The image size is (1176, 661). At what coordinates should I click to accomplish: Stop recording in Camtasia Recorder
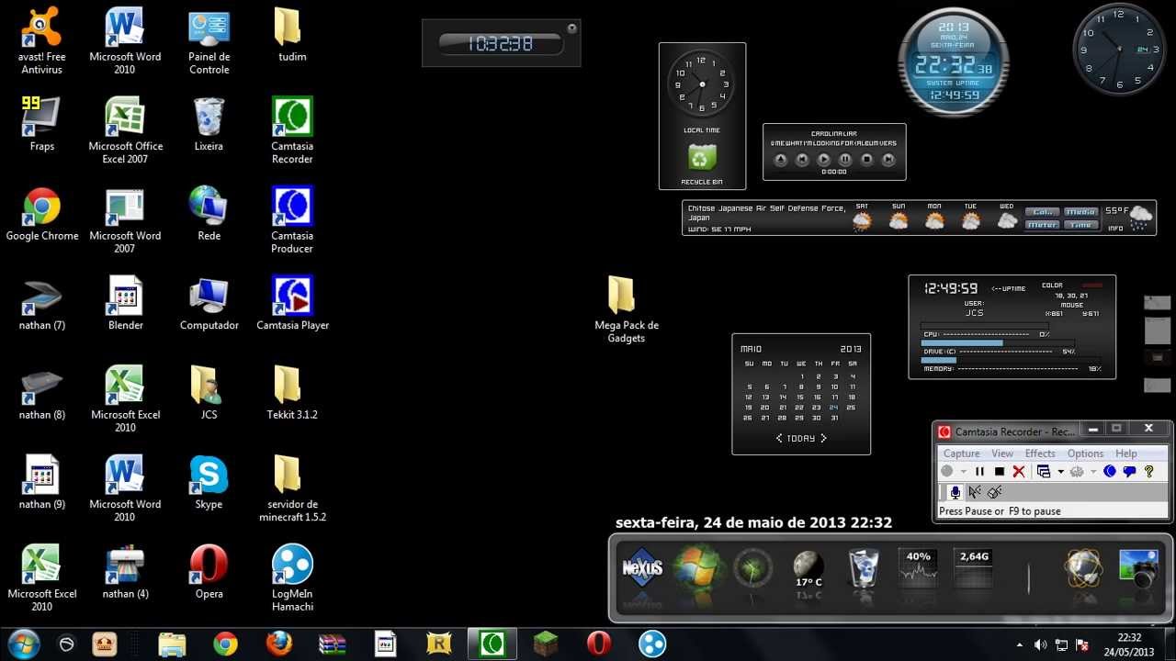(1000, 471)
